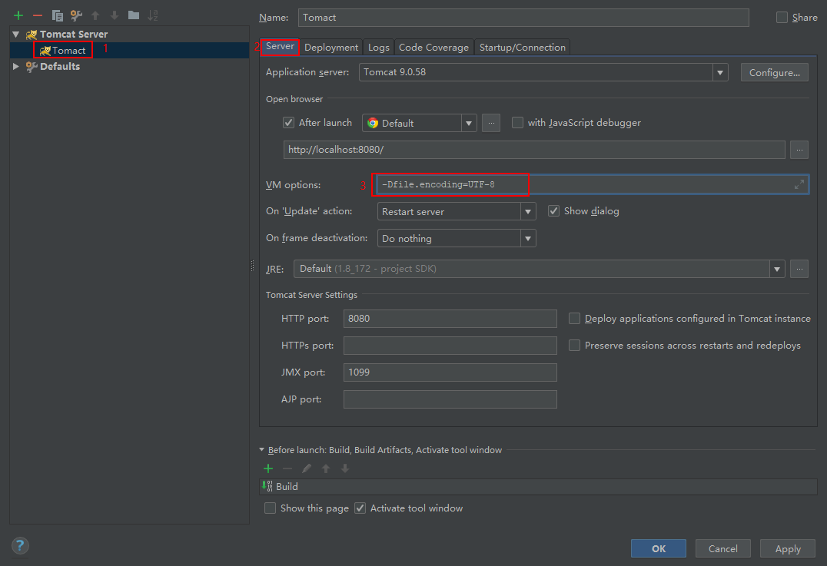Toggle Show dialog checkbox
This screenshot has height=566, width=827.
point(553,210)
